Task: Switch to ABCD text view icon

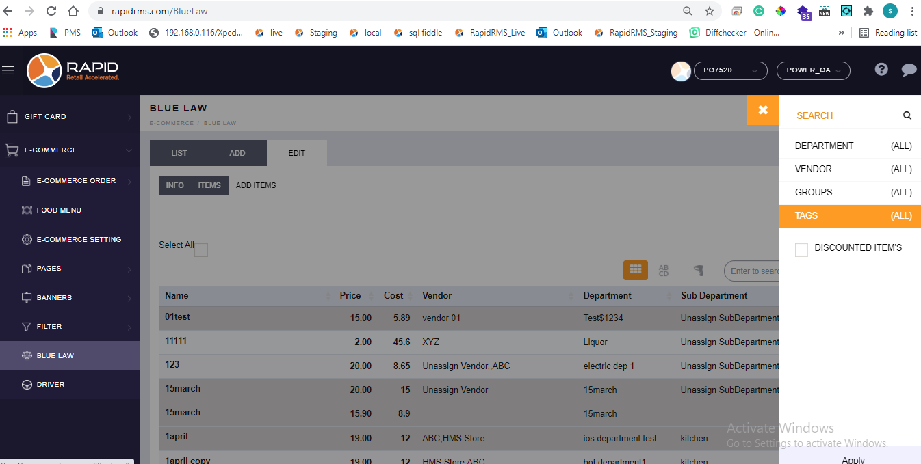Action: 663,271
